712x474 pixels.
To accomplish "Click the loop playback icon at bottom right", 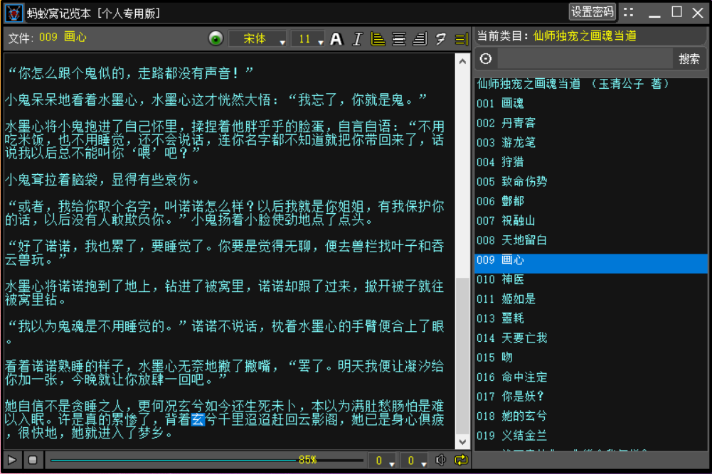I will (462, 460).
